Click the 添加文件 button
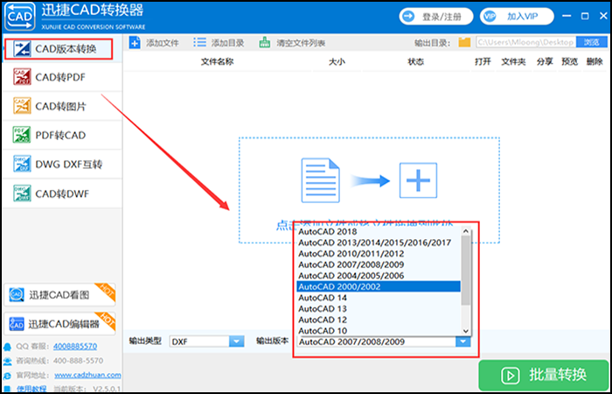Viewport: 612px width, 394px height. click(154, 43)
